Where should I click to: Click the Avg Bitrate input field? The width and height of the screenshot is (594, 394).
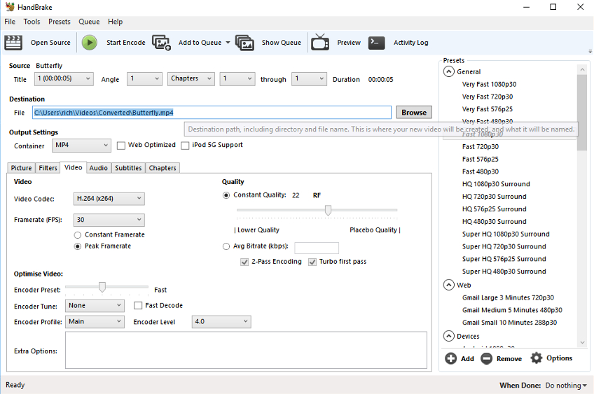(x=317, y=248)
